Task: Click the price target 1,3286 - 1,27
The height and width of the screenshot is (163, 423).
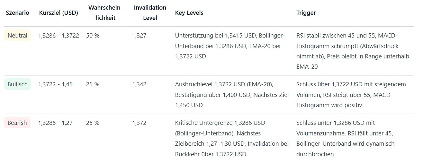Action: coord(55,123)
